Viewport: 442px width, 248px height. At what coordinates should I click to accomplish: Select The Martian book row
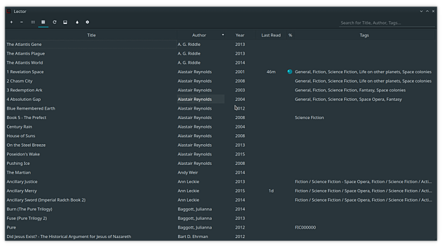click(x=19, y=172)
